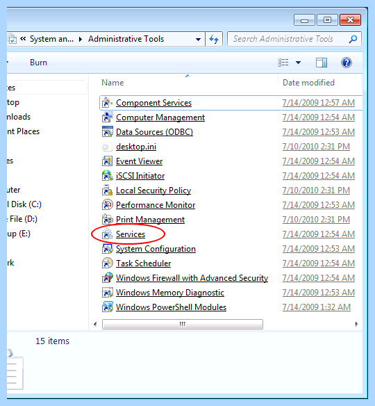Click the desktop.ini file icon

107,147
